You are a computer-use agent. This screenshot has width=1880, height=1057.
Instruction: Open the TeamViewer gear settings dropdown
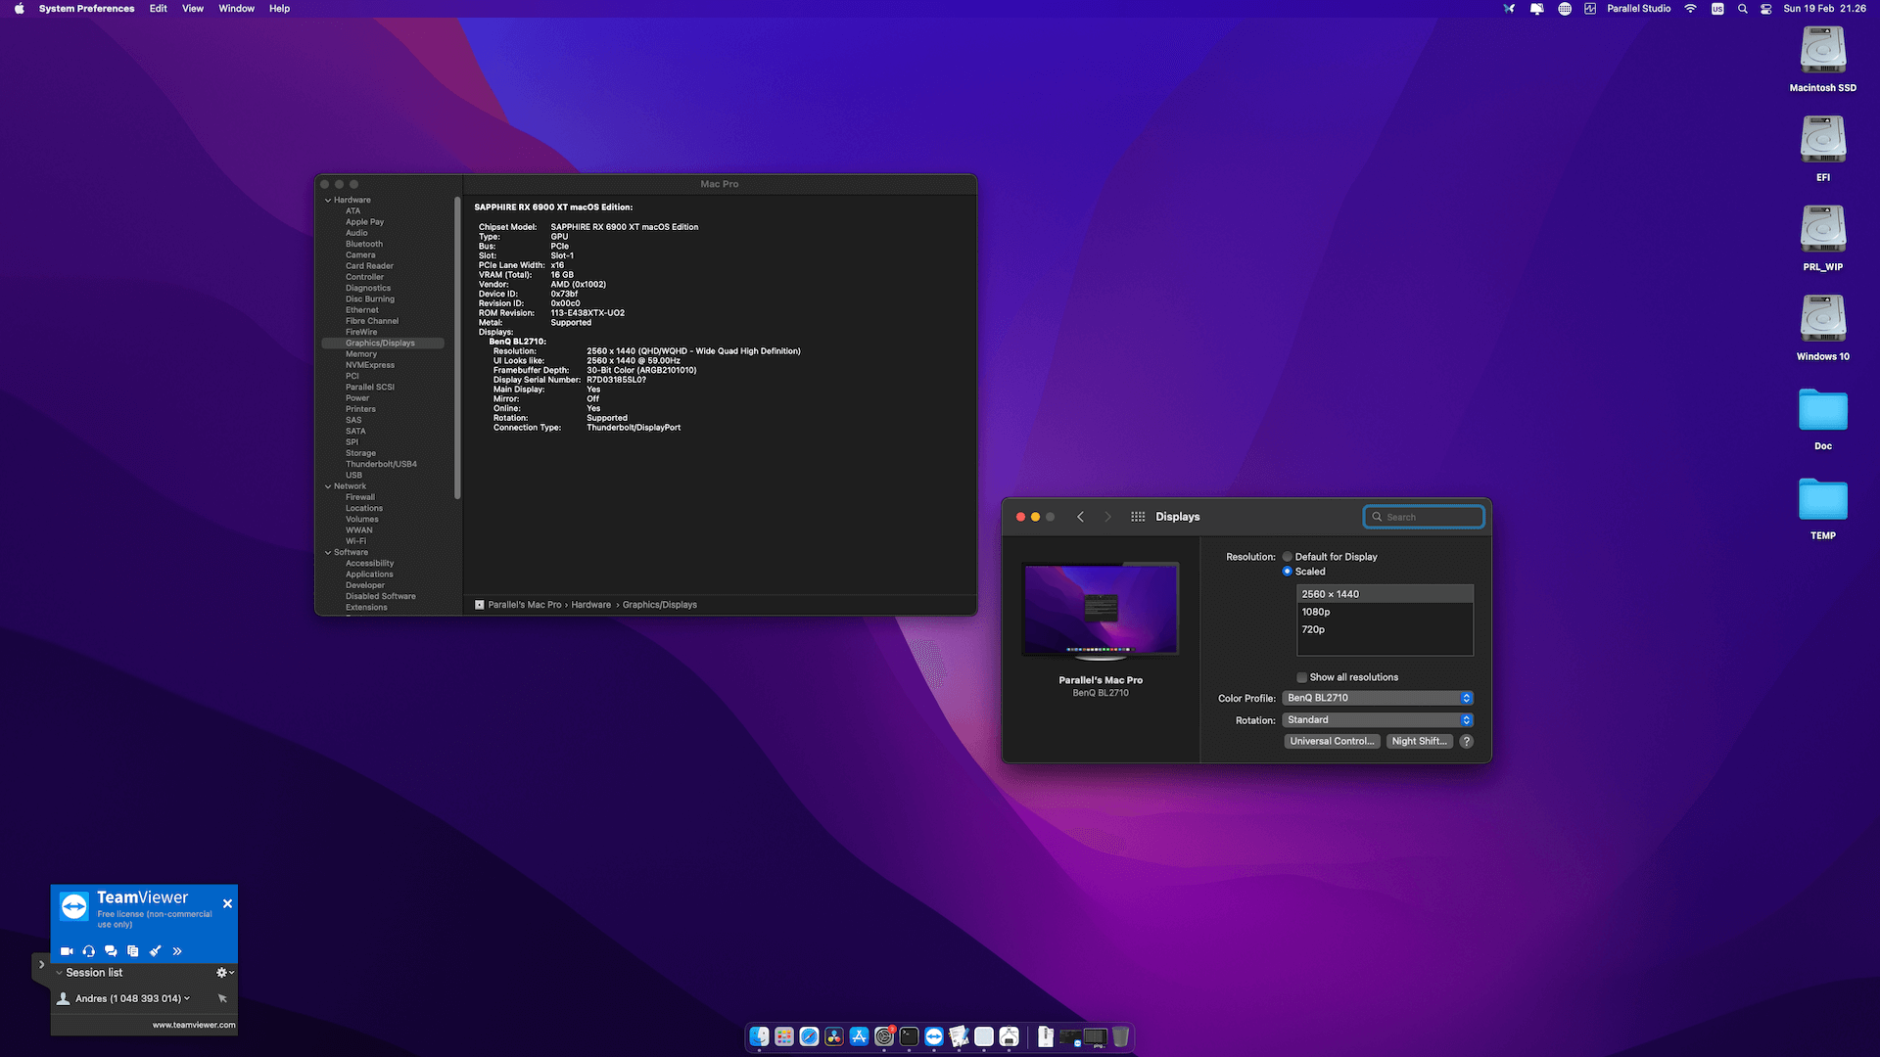point(224,973)
